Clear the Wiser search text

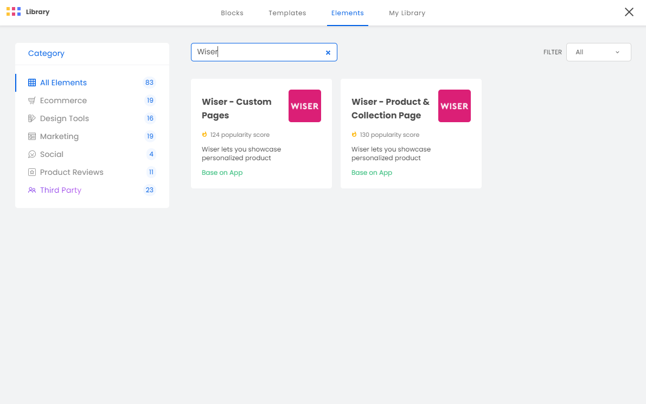click(x=328, y=52)
